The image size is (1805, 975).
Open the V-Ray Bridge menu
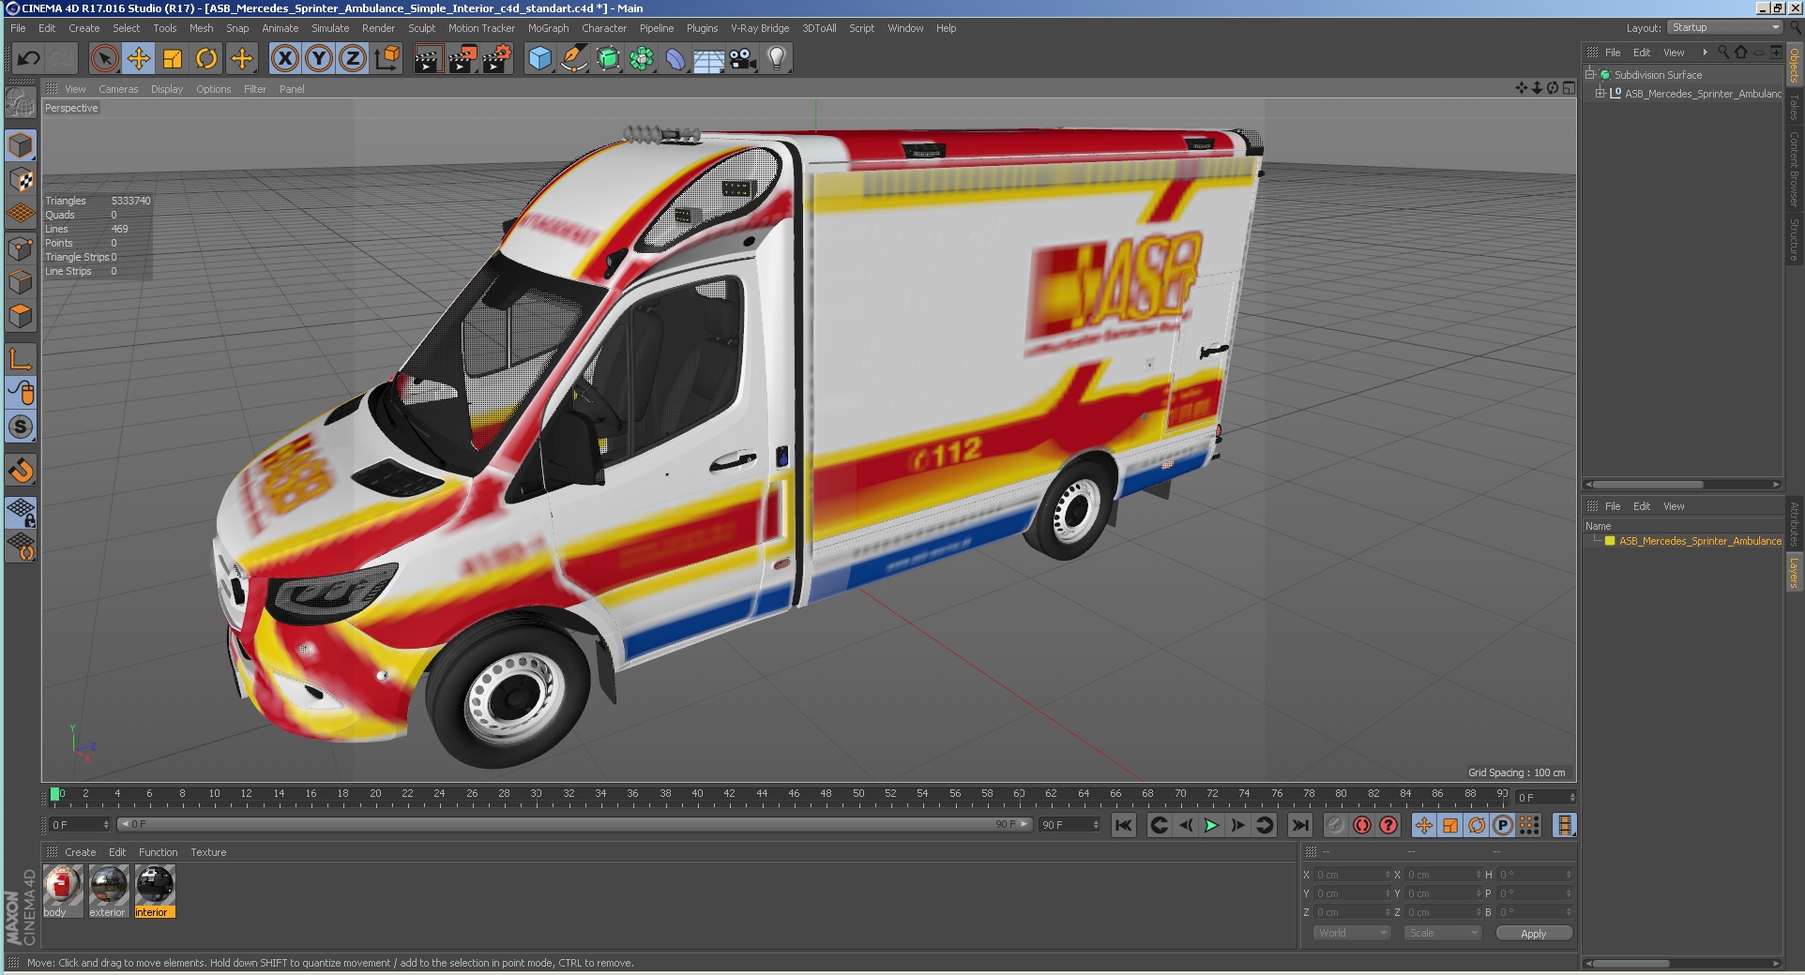[x=760, y=28]
